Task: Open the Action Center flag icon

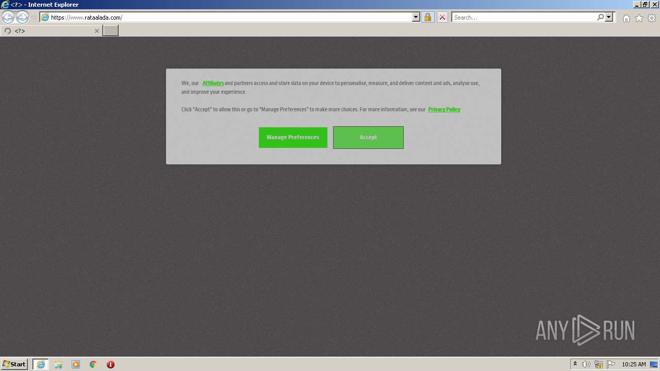Action: coord(611,364)
